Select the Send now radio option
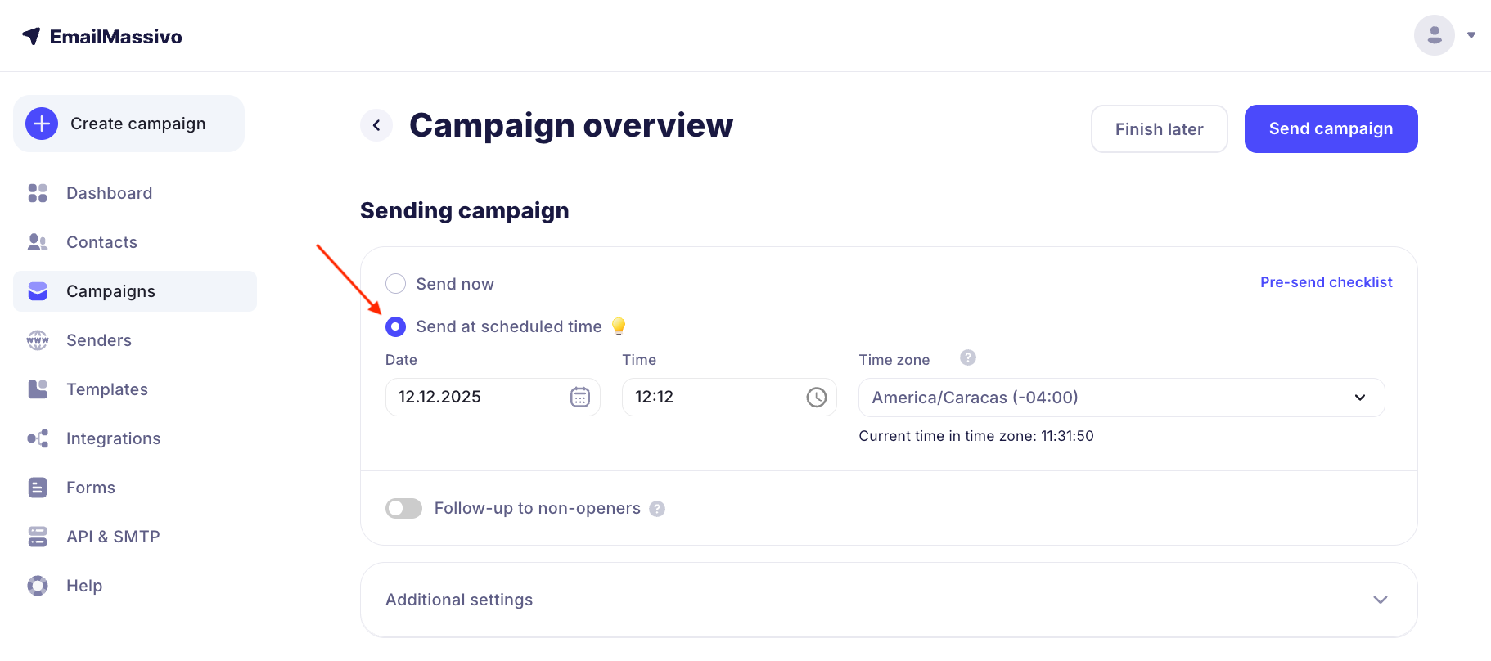 [396, 284]
